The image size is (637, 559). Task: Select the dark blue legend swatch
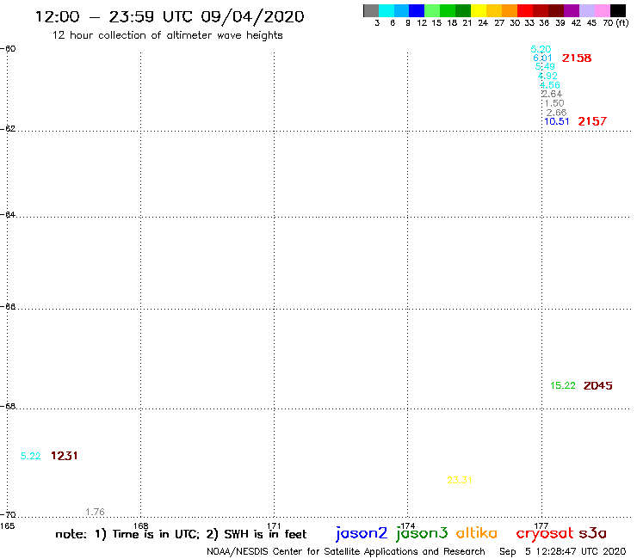coord(417,10)
